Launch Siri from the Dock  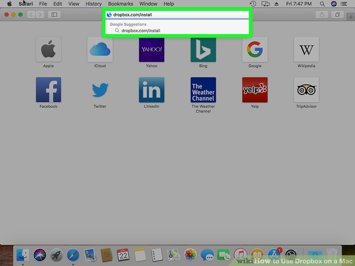pyautogui.click(x=39, y=255)
